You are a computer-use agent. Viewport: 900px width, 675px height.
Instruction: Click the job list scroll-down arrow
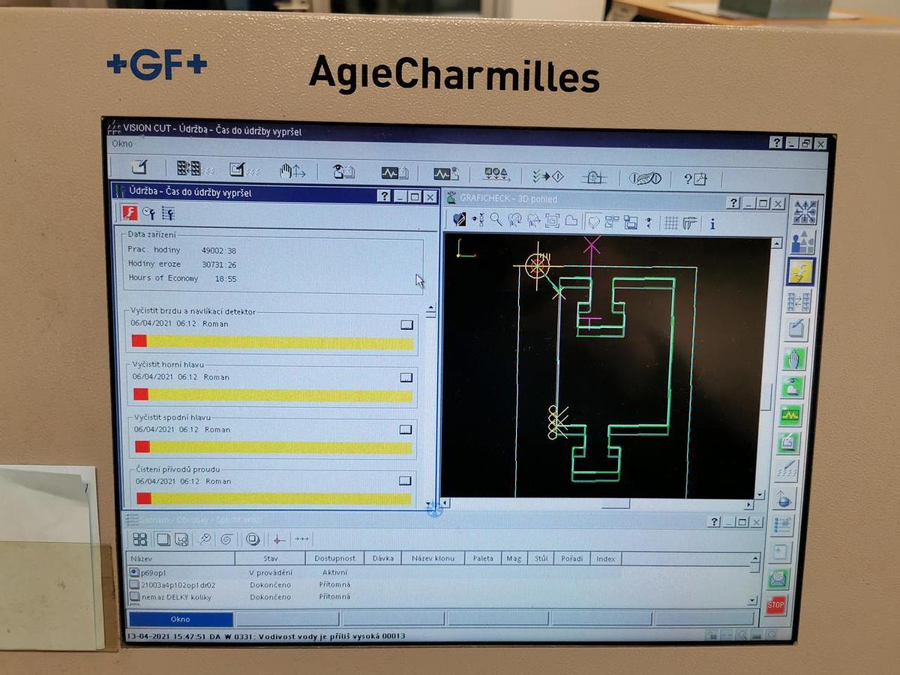tap(752, 600)
